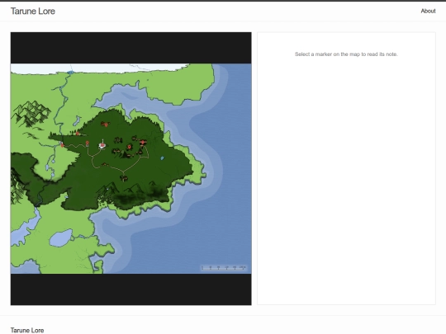The width and height of the screenshot is (446, 334).
Task: Select the red marker on the white tower
Action: [x=102, y=145]
